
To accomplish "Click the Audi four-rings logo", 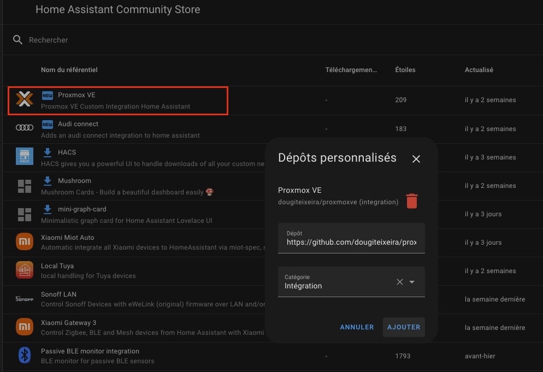I will tap(24, 128).
